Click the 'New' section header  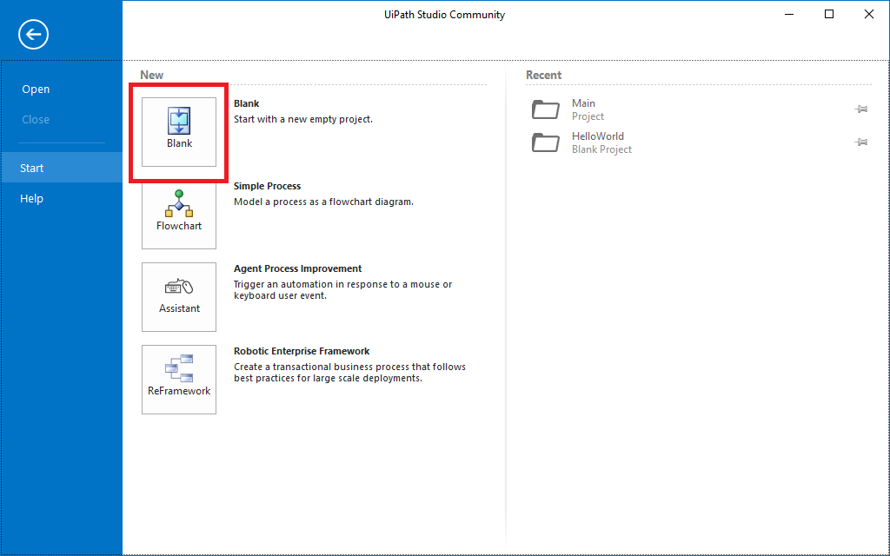pyautogui.click(x=151, y=75)
